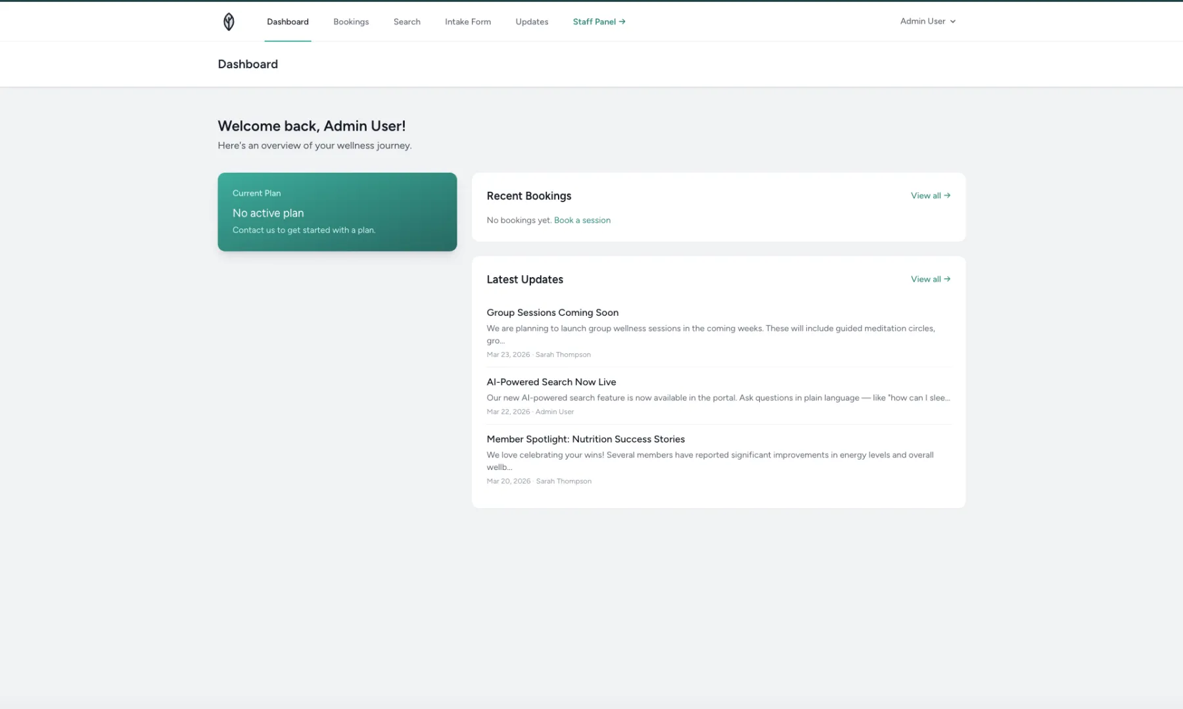Switch to the Search tab
This screenshot has height=709, width=1183.
pyautogui.click(x=406, y=21)
